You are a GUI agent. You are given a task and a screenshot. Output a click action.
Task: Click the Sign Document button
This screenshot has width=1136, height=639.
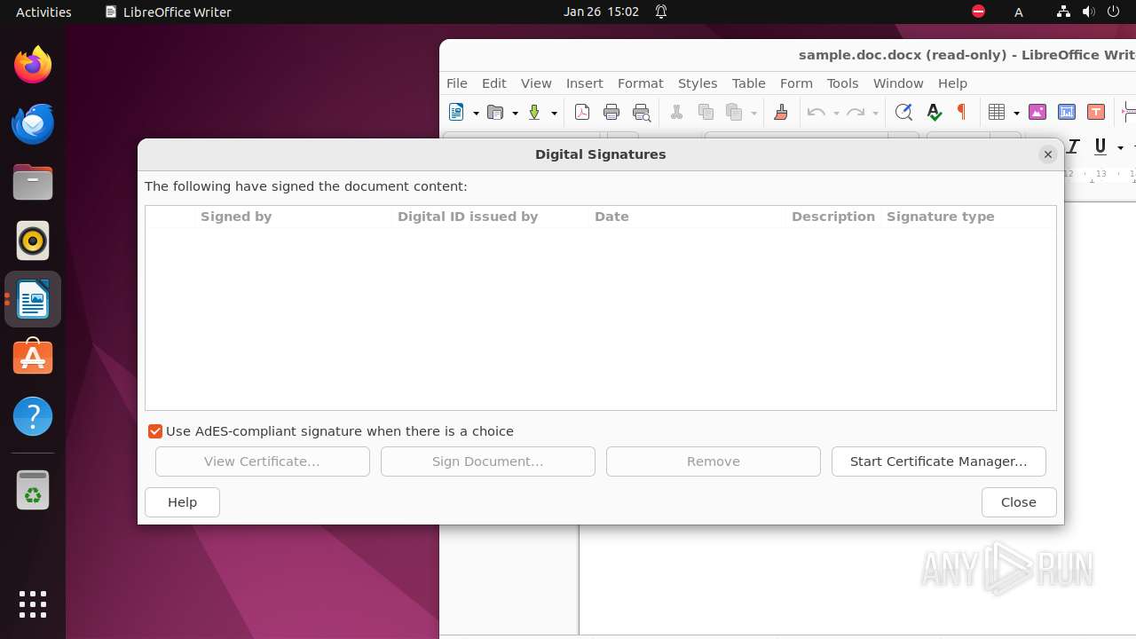(x=488, y=461)
